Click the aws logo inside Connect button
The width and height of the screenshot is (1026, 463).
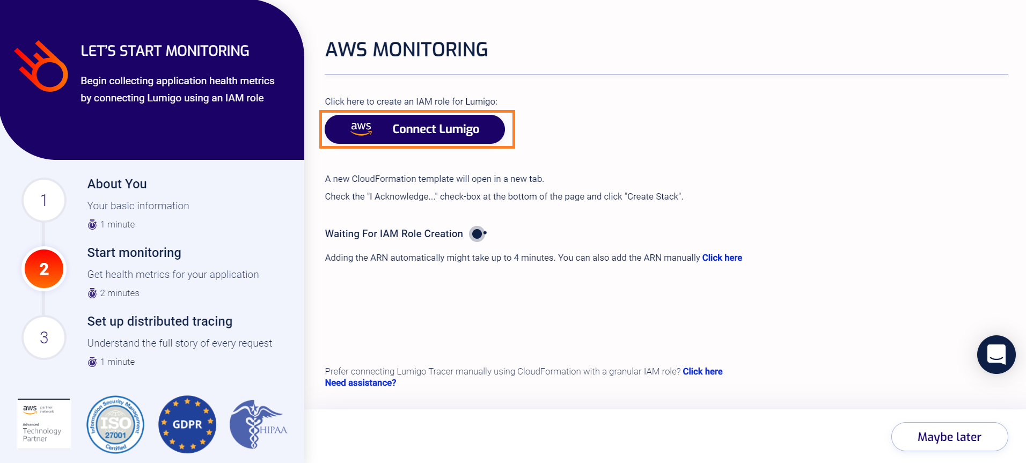(361, 129)
